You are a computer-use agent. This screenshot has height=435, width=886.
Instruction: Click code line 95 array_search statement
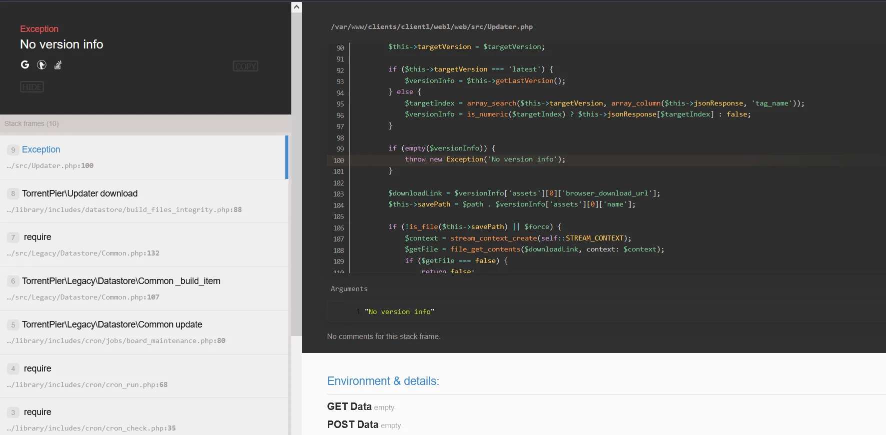[x=605, y=103]
